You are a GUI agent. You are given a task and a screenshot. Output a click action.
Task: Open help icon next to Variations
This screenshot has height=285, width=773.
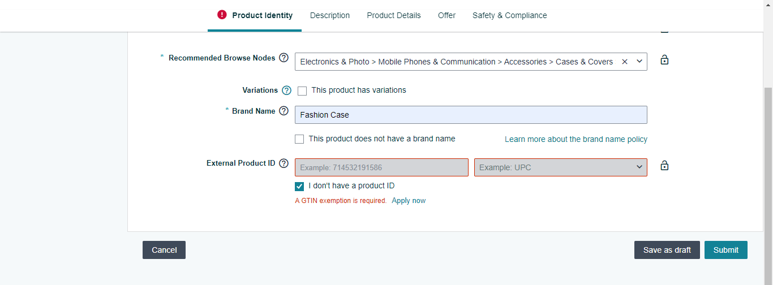point(286,90)
